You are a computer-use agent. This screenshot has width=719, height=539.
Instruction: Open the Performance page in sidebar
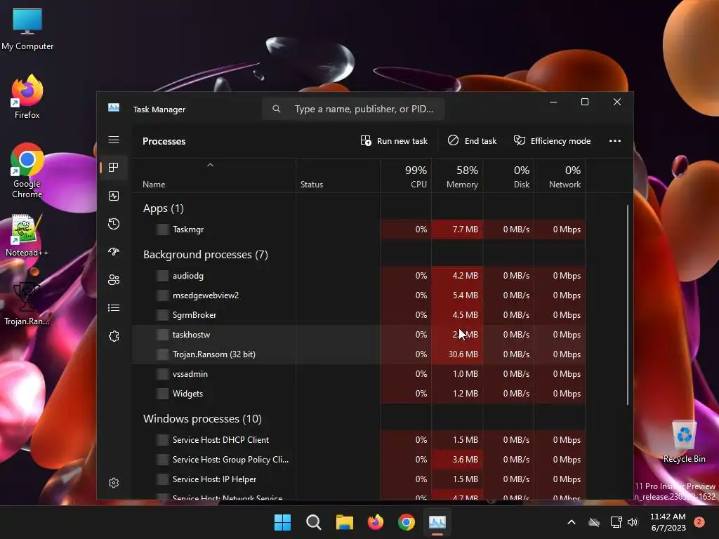[114, 196]
